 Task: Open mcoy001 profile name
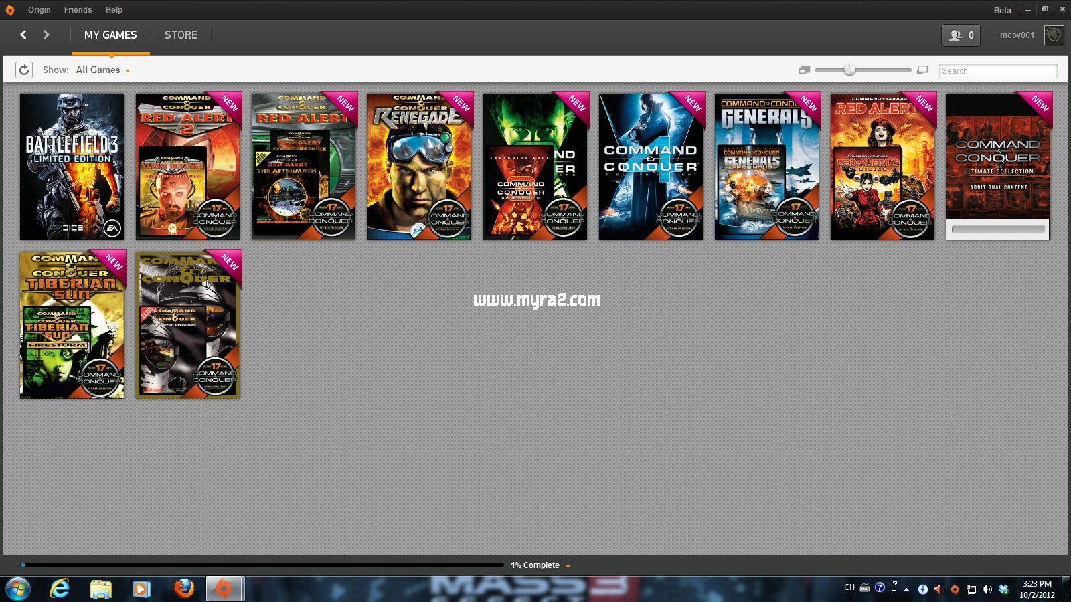1017,35
